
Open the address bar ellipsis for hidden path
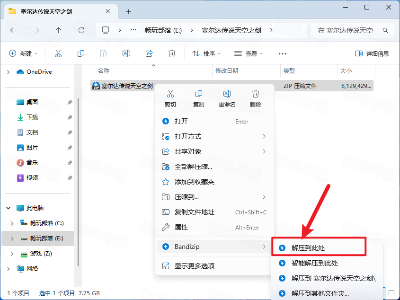[133, 30]
